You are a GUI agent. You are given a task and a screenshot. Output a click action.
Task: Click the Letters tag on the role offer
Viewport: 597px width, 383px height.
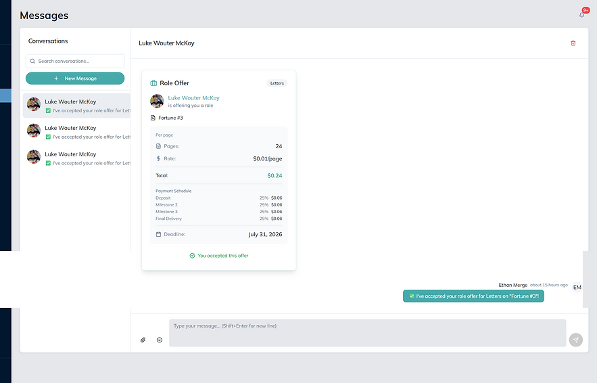[x=277, y=83]
